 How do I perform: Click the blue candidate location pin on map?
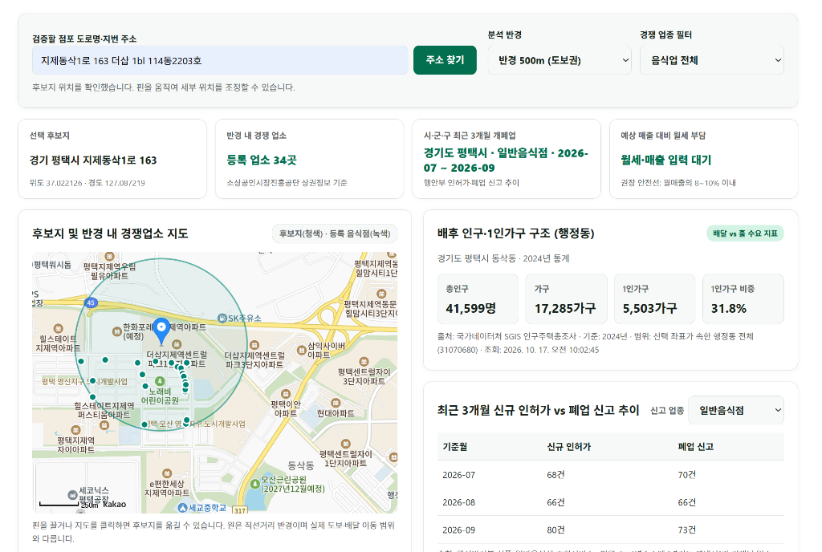pyautogui.click(x=162, y=330)
